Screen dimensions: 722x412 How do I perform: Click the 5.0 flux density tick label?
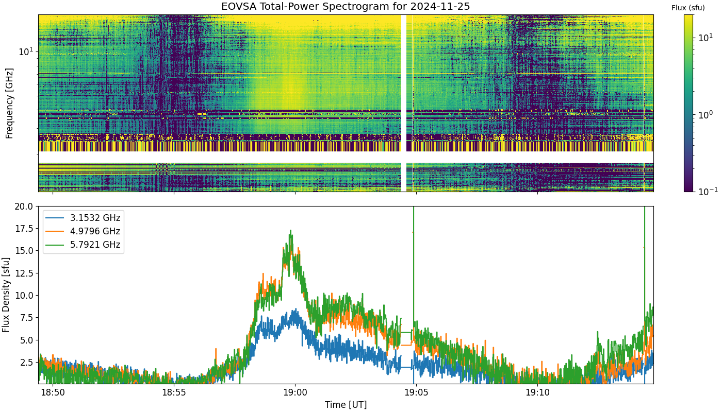point(27,340)
